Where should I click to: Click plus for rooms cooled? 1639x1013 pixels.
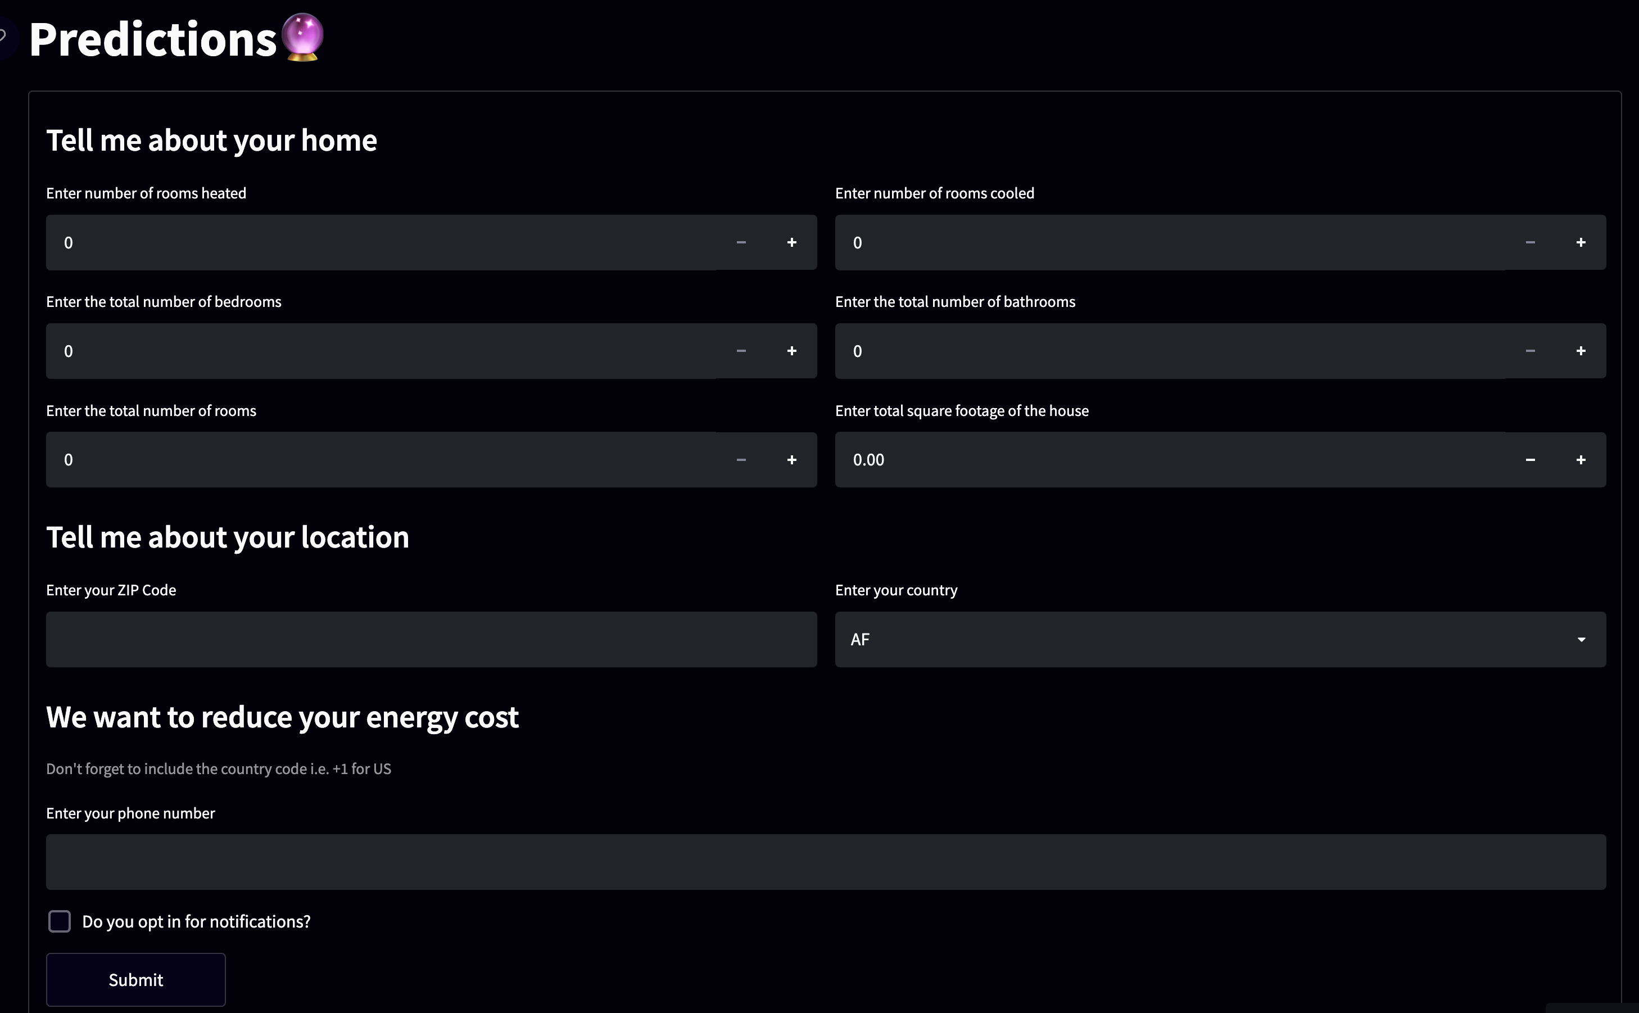point(1580,242)
